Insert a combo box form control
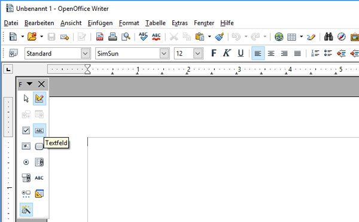The image size is (359, 222). click(x=26, y=178)
